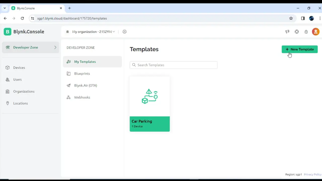Open the announcements megaphone icon

pos(287,32)
